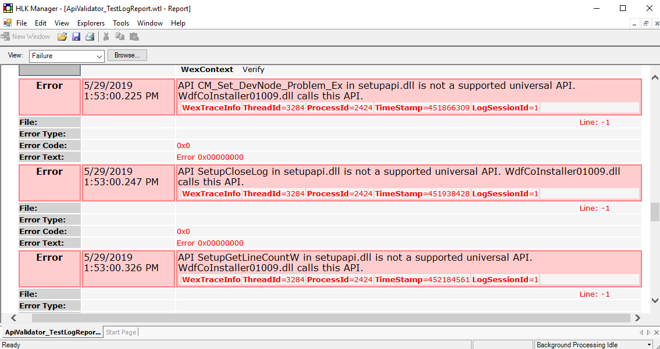Image resolution: width=660 pixels, height=349 pixels.
Task: Click the vertical scrollbar up arrow
Action: (x=655, y=77)
